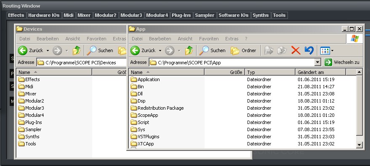Click the Wechseln zu go button
The width and height of the screenshot is (370, 166).
point(342,62)
